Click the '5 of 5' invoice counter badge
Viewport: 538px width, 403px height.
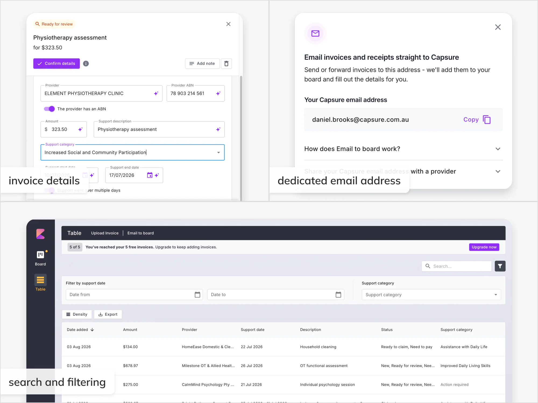(75, 247)
